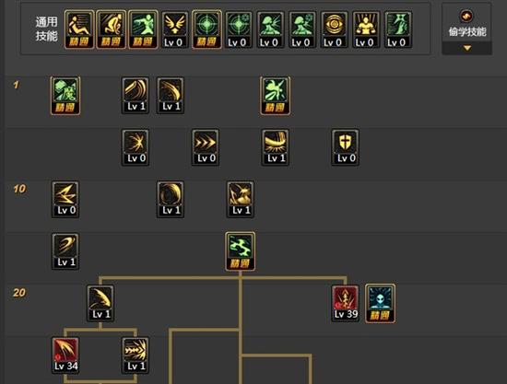Select the lightning bolt skill at Lv 0

pyautogui.click(x=65, y=199)
